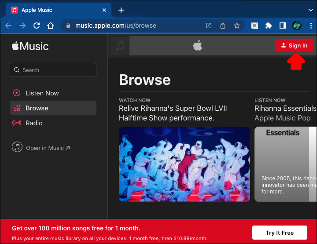Select Browse in the sidebar
317x244 pixels.
pos(37,108)
